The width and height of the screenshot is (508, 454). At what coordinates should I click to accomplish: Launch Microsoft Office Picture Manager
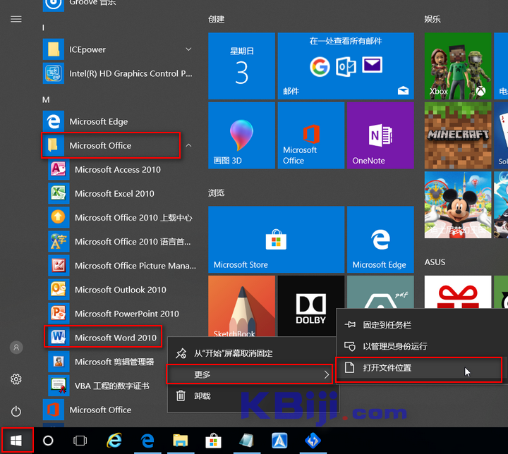pos(120,265)
